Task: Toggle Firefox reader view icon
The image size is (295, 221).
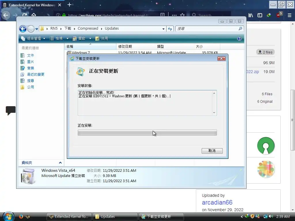Action: click(162, 15)
